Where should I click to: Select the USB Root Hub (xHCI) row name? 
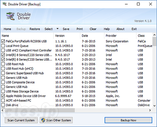point(19,68)
